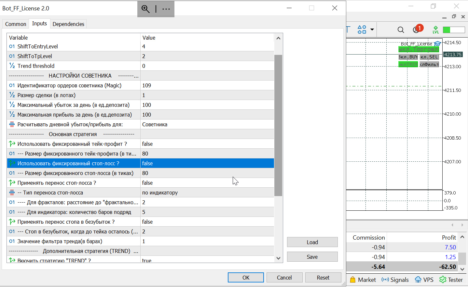Click the arrow icon beside Использовать фиксированный тейк-профит
Image resolution: width=468 pixels, height=287 pixels.
point(12,144)
